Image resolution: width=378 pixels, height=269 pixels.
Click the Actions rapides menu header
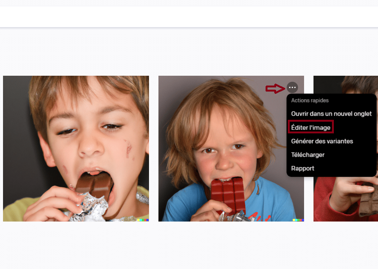point(310,101)
